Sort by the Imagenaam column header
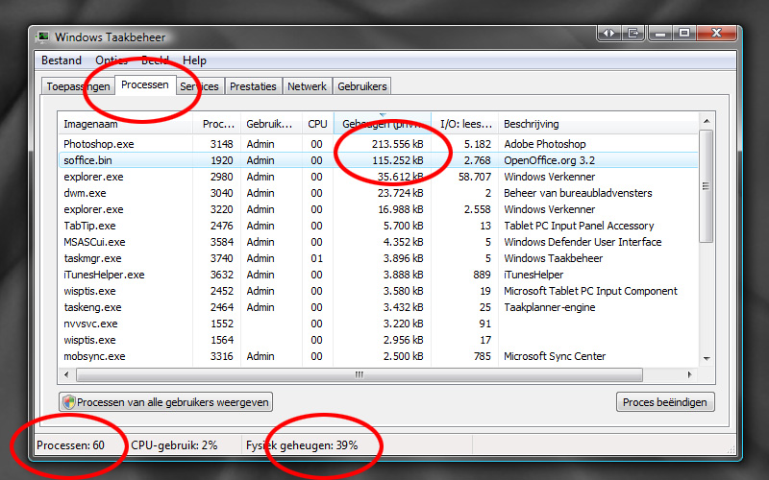The width and height of the screenshot is (769, 480). tap(125, 124)
